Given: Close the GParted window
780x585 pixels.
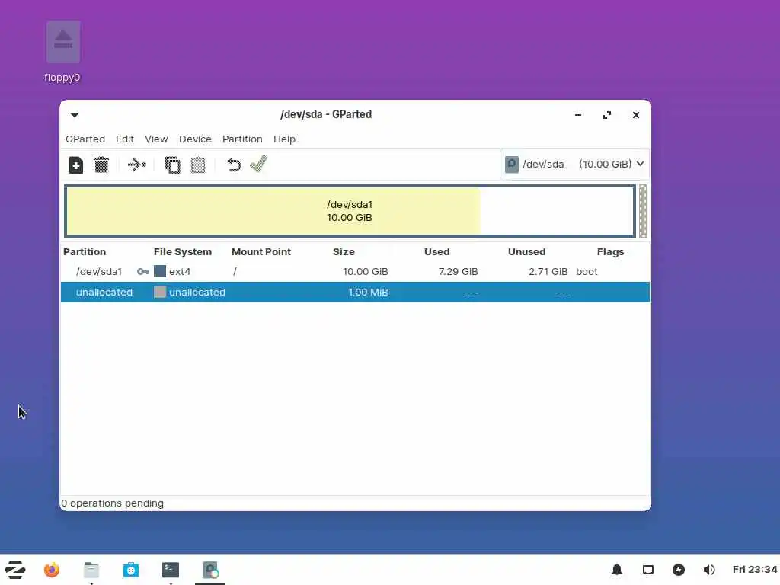Looking at the screenshot, I should (636, 115).
